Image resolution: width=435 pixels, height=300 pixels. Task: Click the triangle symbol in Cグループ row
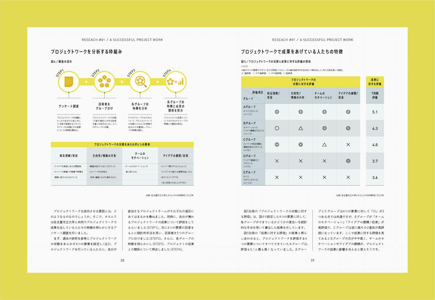[x=324, y=145]
